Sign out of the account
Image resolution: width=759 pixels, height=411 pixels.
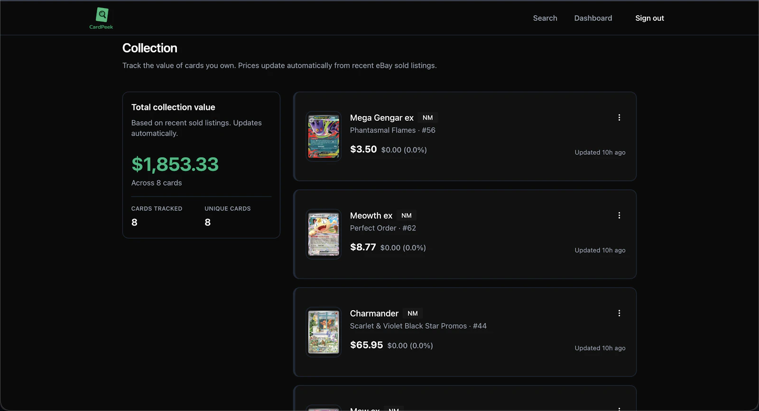click(649, 18)
